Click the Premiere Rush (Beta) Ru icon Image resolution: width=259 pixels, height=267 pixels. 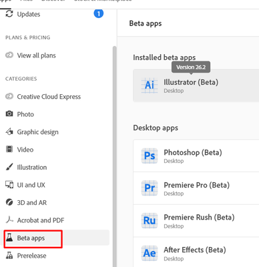(x=150, y=221)
